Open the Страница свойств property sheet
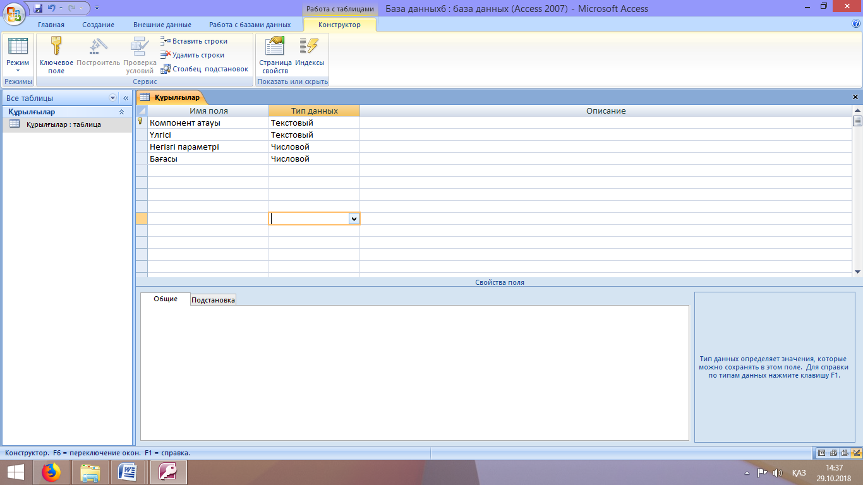 tap(275, 56)
